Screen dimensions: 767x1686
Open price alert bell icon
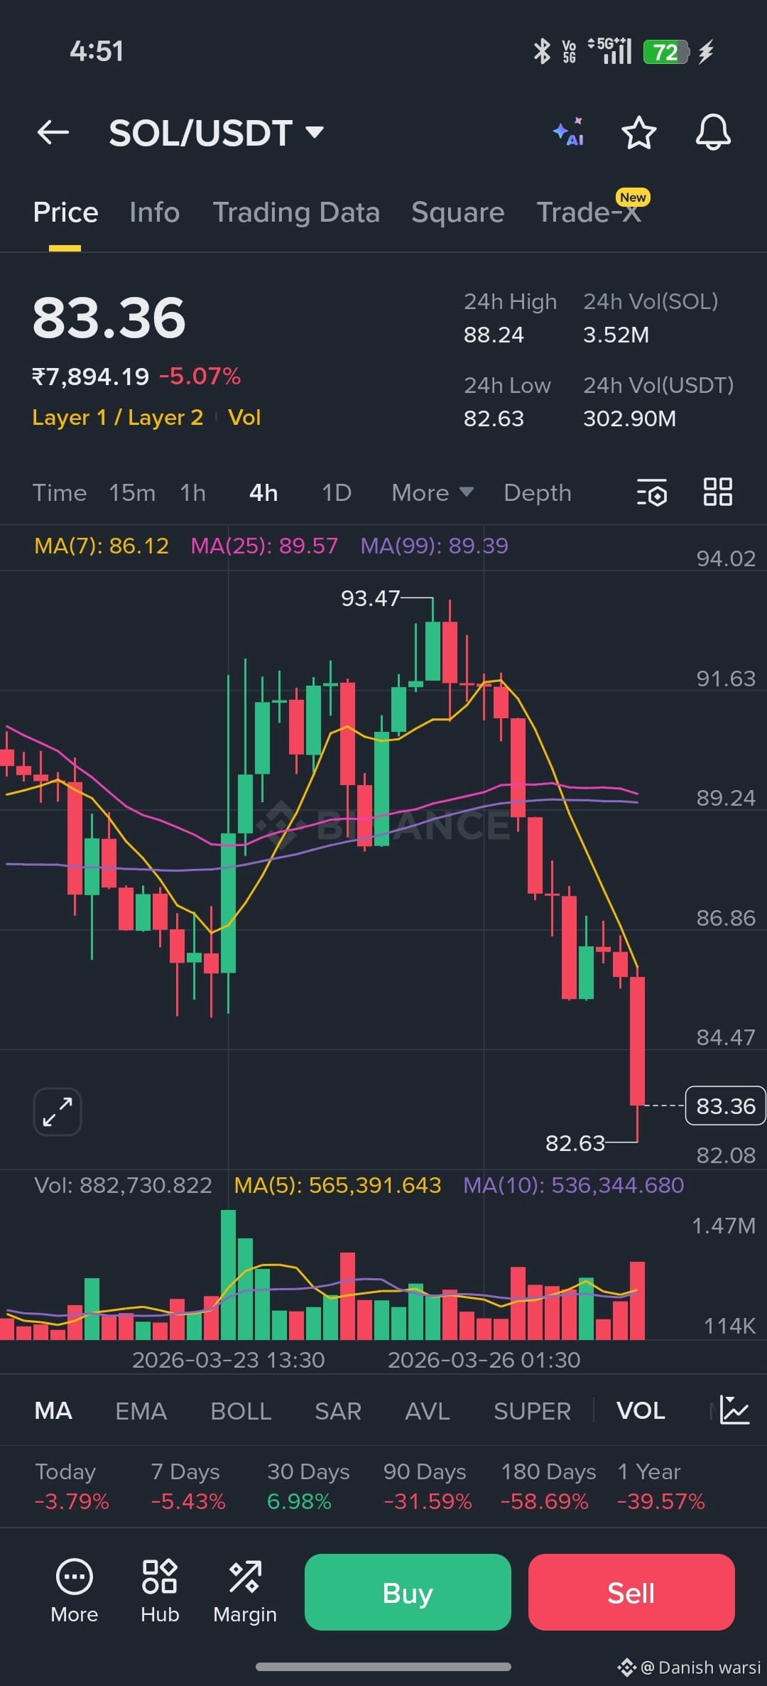[713, 132]
